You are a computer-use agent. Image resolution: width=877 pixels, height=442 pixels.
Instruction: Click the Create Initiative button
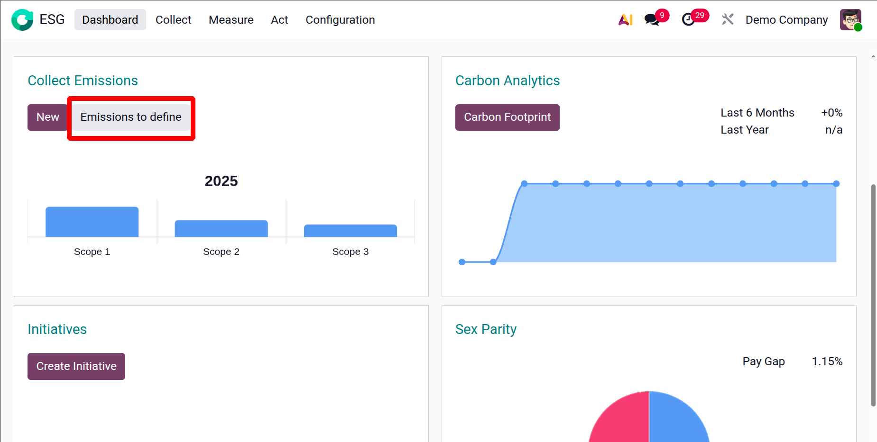tap(76, 366)
